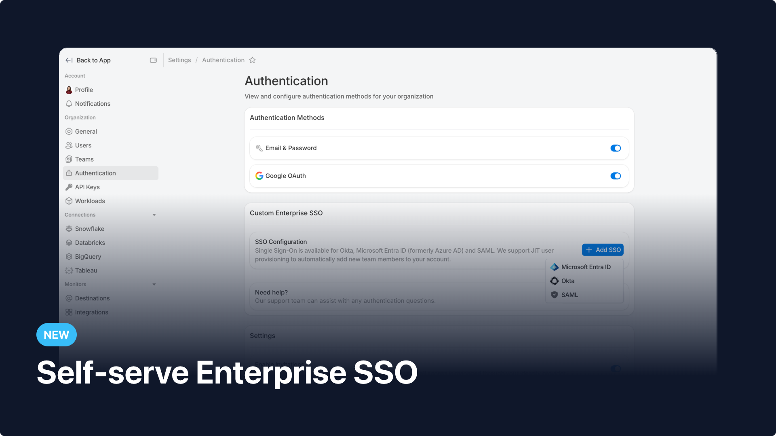Open Notifications via the bell icon
This screenshot has height=436, width=776.
tap(69, 104)
